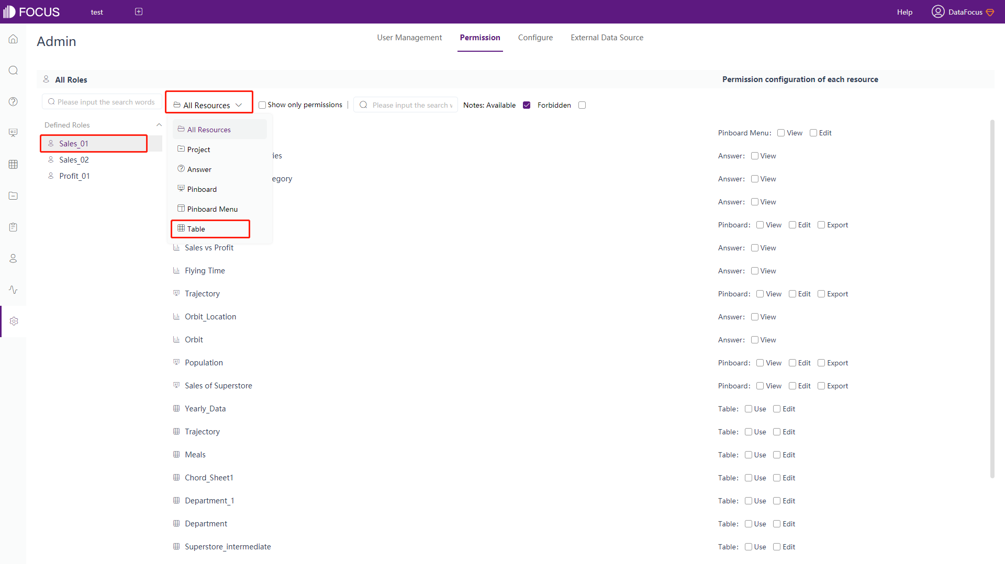Viewport: 1005px width, 564px height.
Task: Uncheck the Available notes checkbox
Action: (527, 105)
